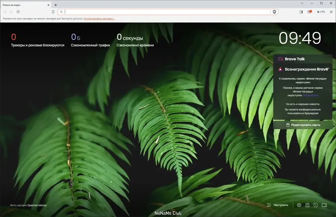Open a new tab with the plus button
This screenshot has width=336, height=217.
[x=55, y=5]
